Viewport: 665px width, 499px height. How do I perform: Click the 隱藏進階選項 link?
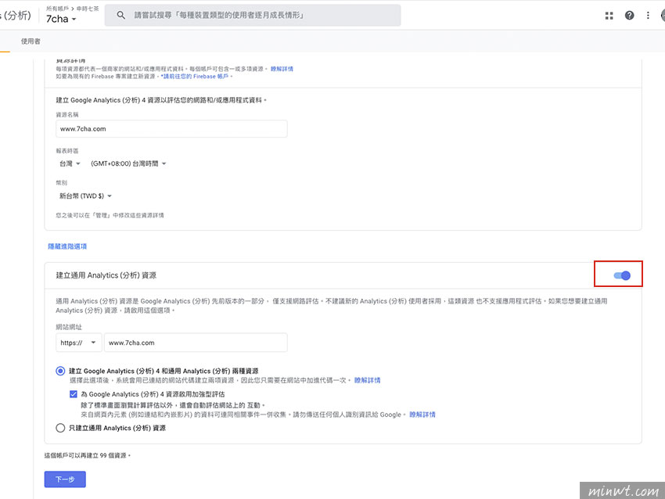point(67,246)
